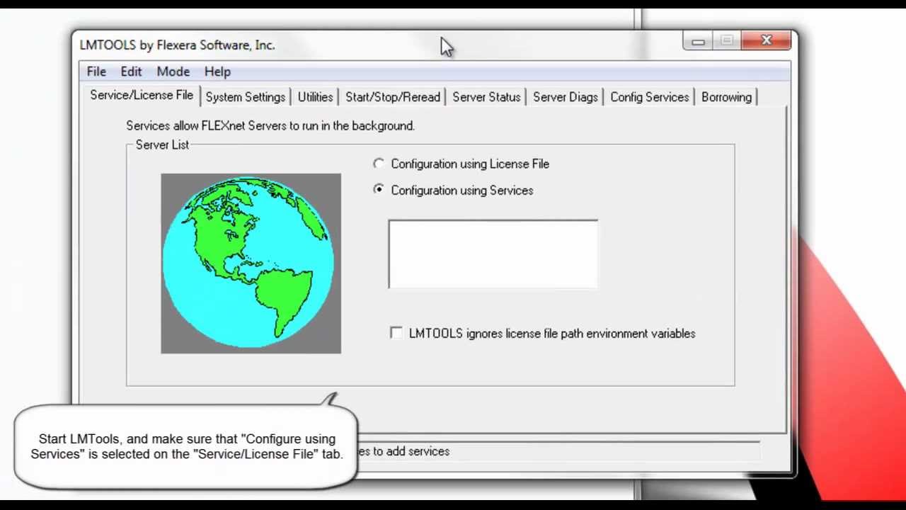Open the Mode menu
Image resolution: width=906 pixels, height=510 pixels.
(173, 72)
